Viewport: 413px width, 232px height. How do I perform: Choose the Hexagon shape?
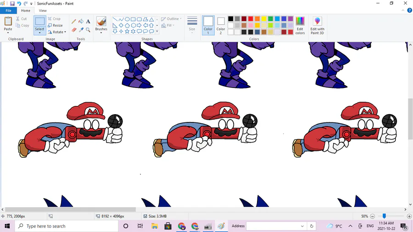coord(133,25)
